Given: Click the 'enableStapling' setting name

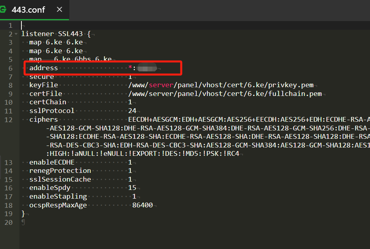Looking at the screenshot, I should (x=58, y=196).
